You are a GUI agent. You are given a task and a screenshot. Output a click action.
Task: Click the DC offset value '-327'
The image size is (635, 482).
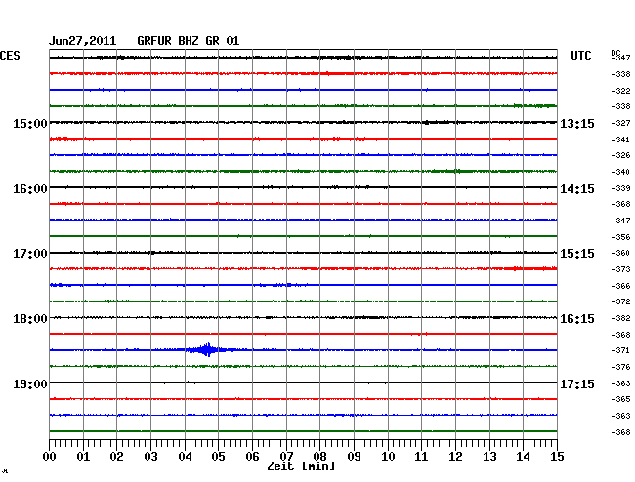pos(620,123)
